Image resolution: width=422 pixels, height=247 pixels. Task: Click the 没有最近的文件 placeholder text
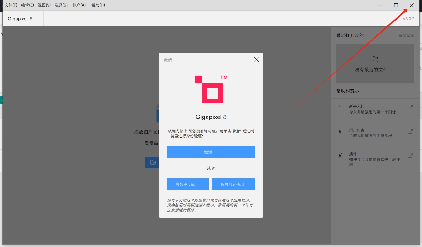[x=371, y=70]
